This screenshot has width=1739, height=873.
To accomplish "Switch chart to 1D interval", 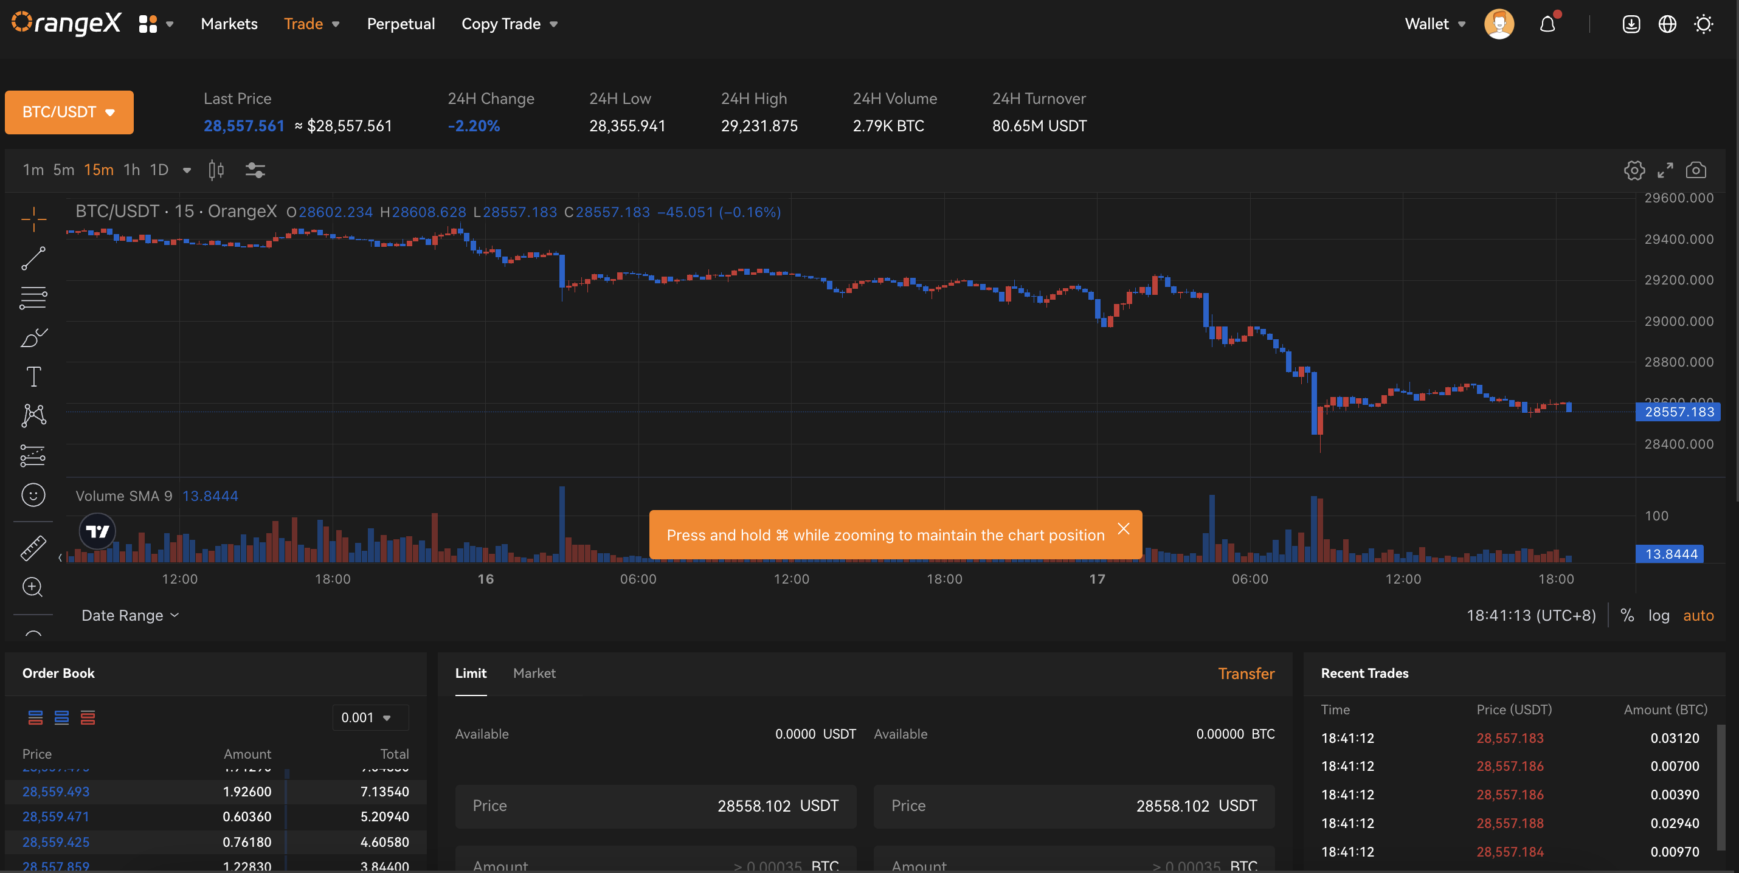I will 159,170.
